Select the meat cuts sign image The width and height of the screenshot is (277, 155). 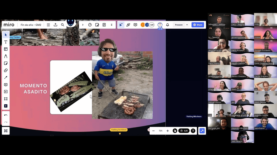73,91
